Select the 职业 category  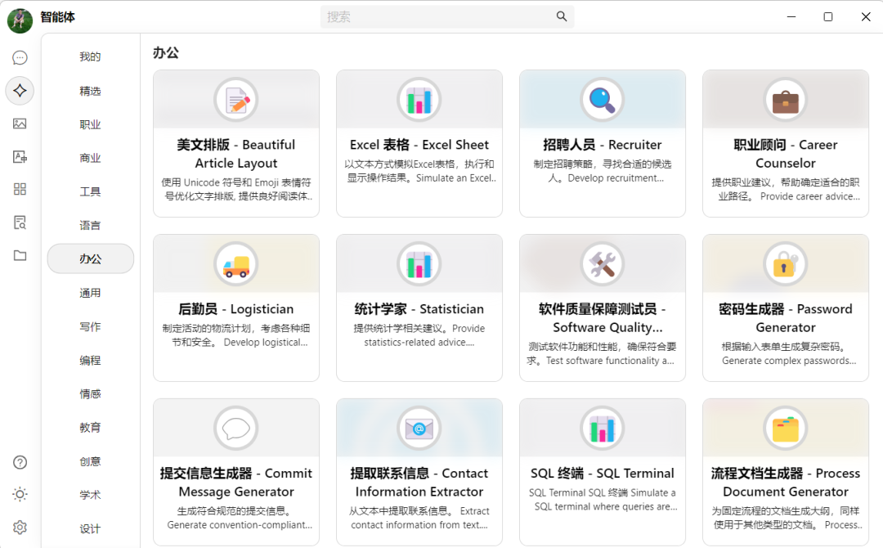pyautogui.click(x=90, y=124)
